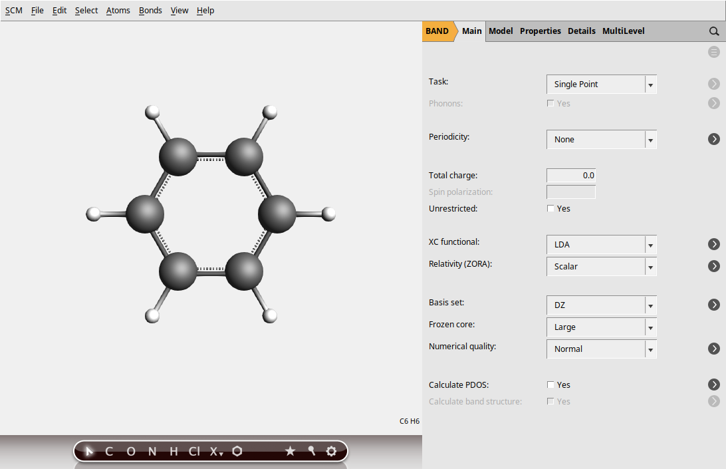Switch to the Model tab
Viewport: 726px width, 469px height.
tap(501, 31)
